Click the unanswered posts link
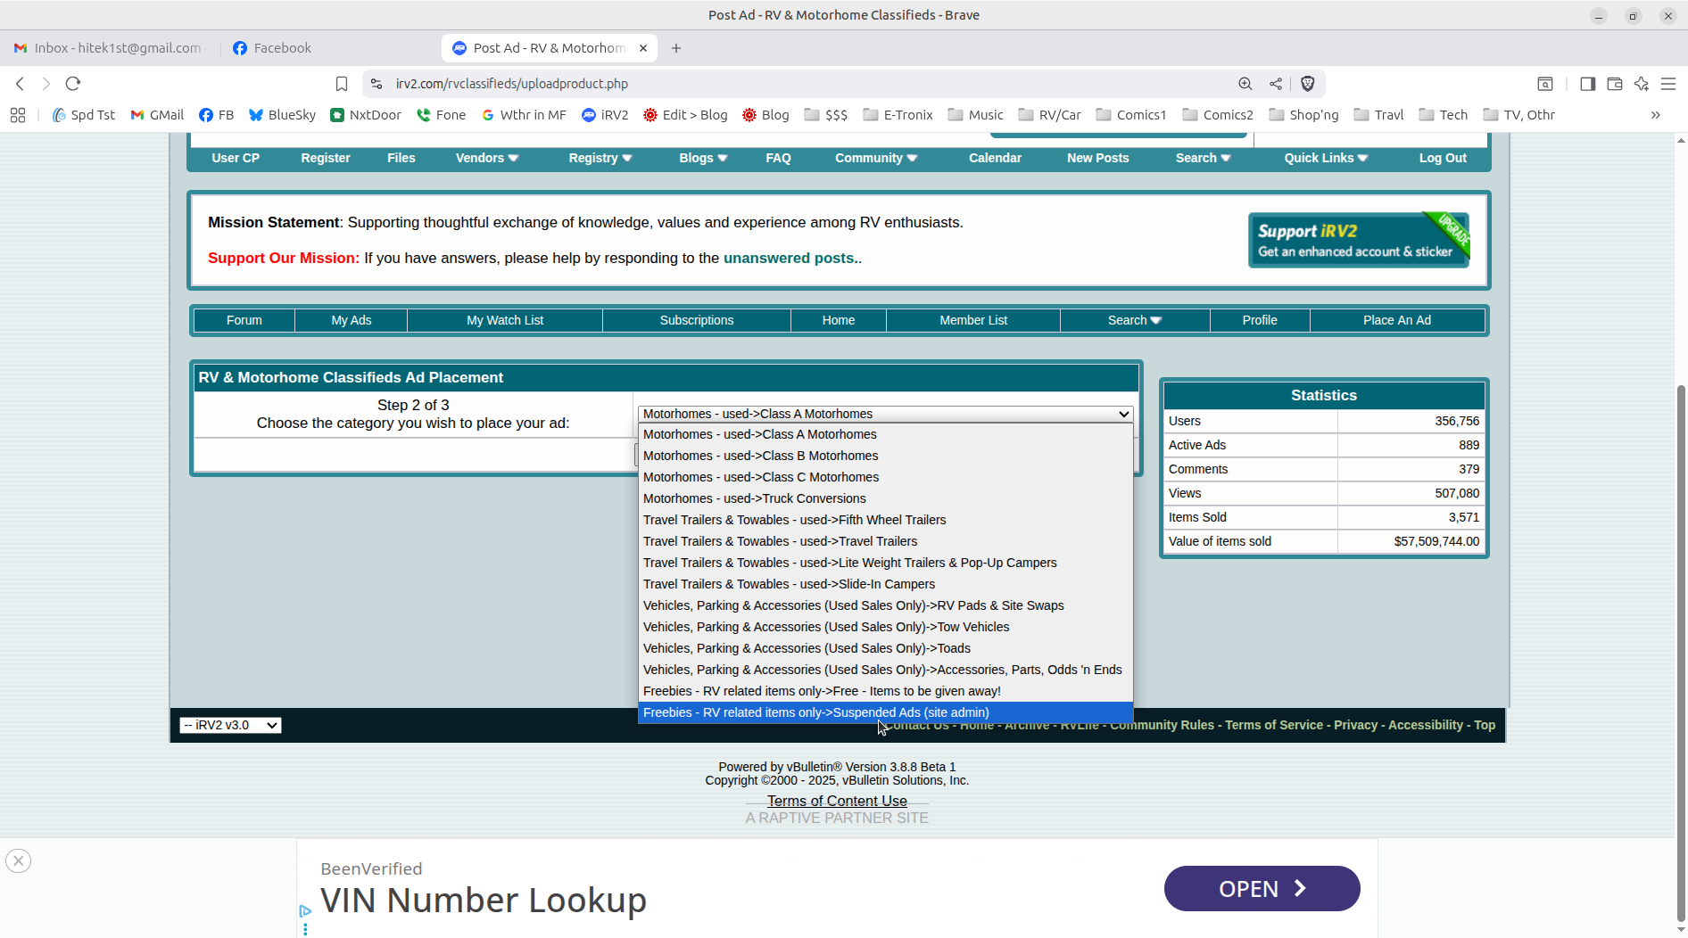 tap(790, 258)
